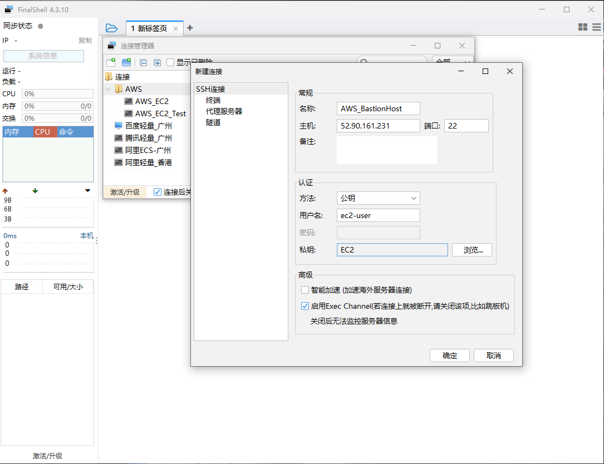The height and width of the screenshot is (464, 604).
Task: Click new connection icon in 连接管理器 toolbar
Action: coord(111,62)
